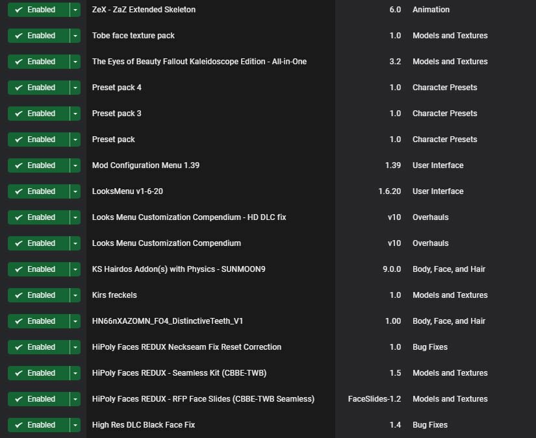Toggle Enabled on HiPoly Faces REDUX Neckseam Fix
Viewport: 536px width, 438px height.
(38, 347)
